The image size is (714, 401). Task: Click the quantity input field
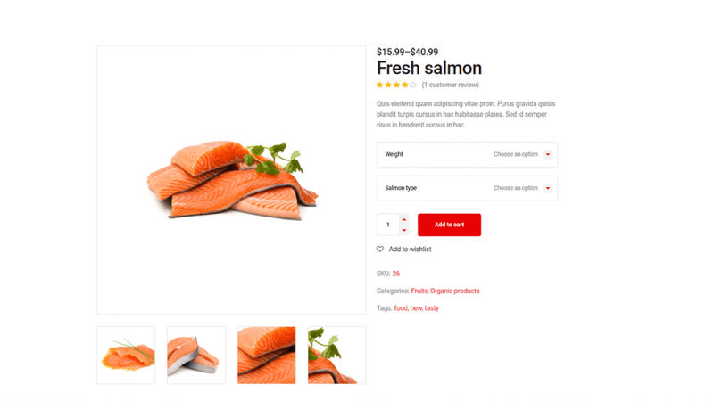coord(388,225)
